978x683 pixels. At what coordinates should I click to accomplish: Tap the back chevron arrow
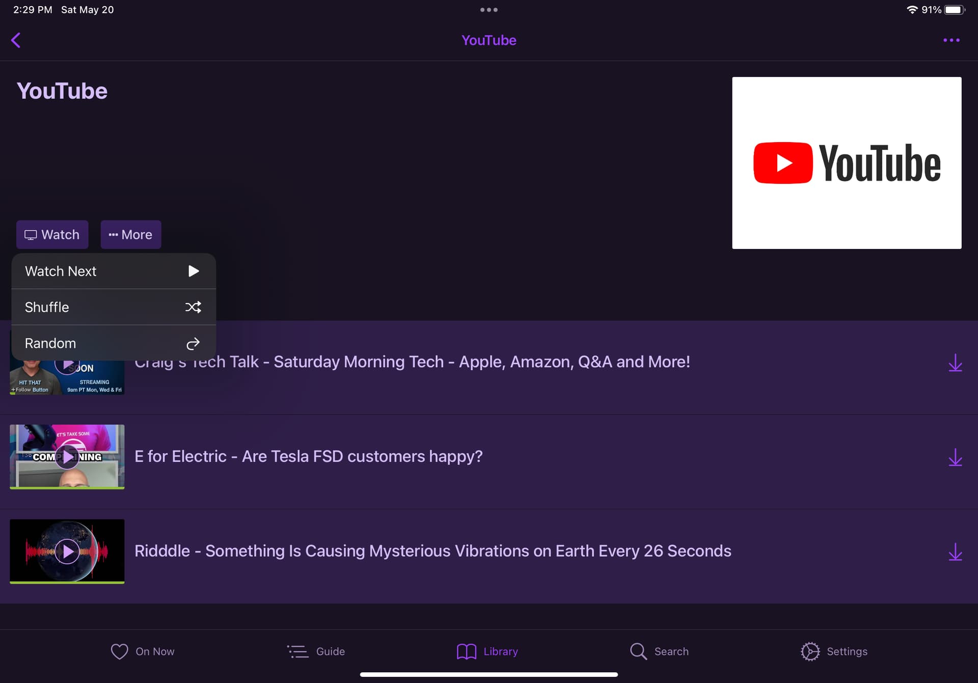pos(16,40)
